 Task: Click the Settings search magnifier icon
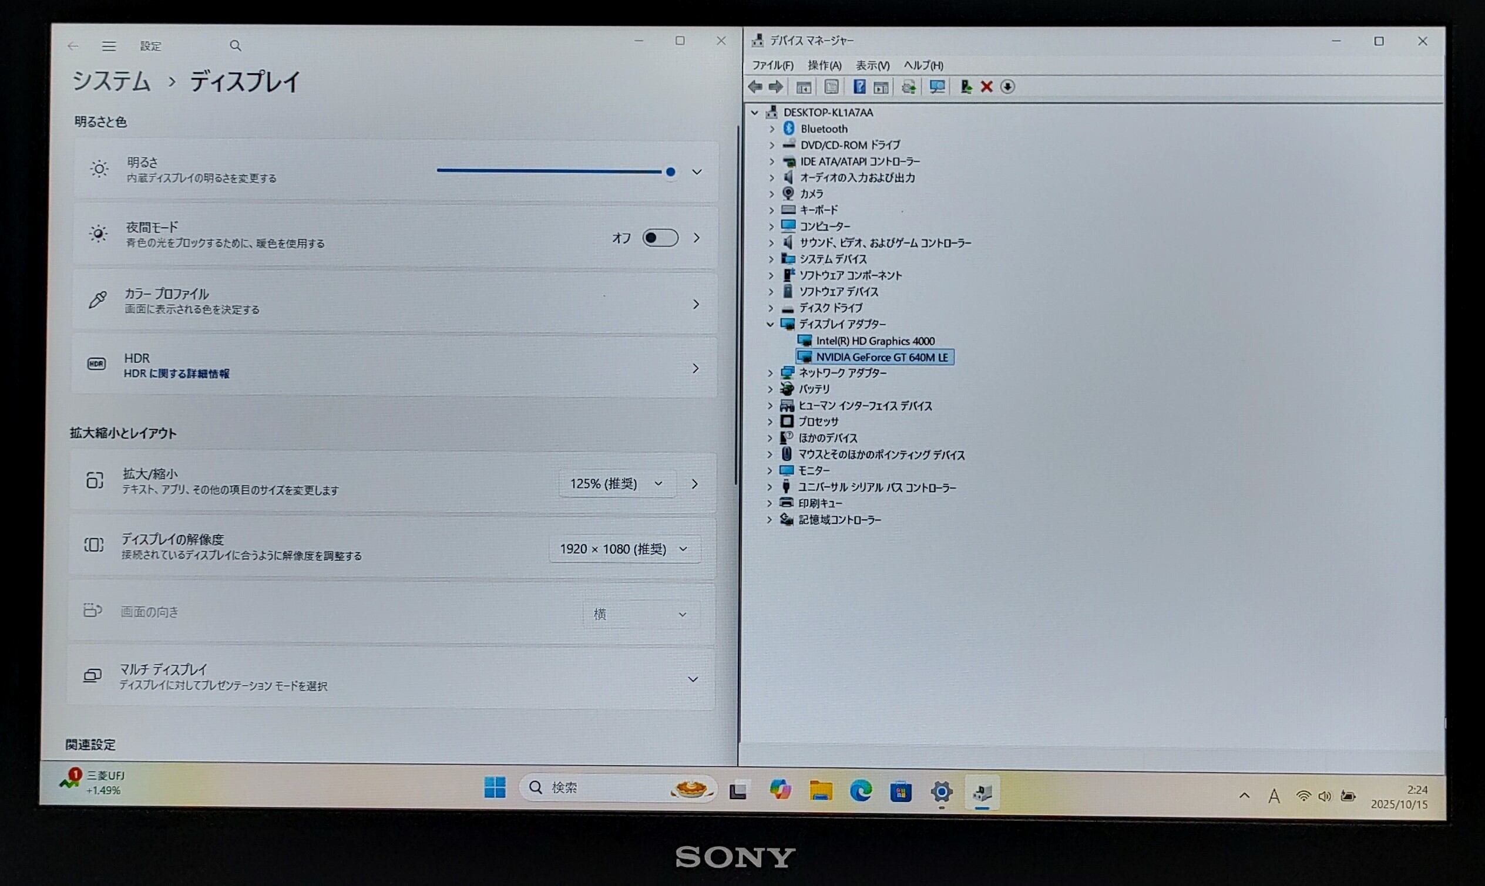coord(236,46)
